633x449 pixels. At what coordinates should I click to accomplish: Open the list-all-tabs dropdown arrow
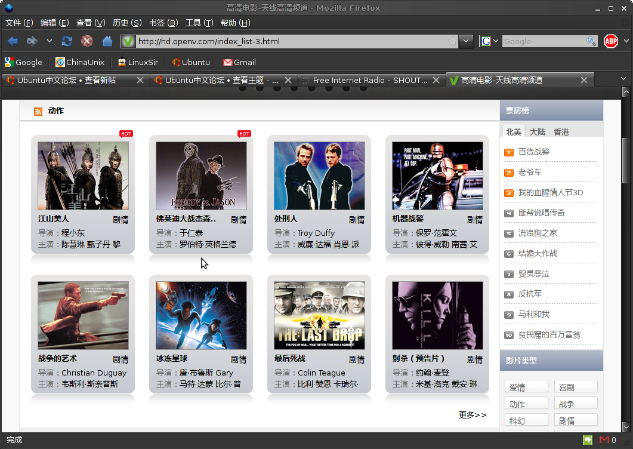coord(623,78)
